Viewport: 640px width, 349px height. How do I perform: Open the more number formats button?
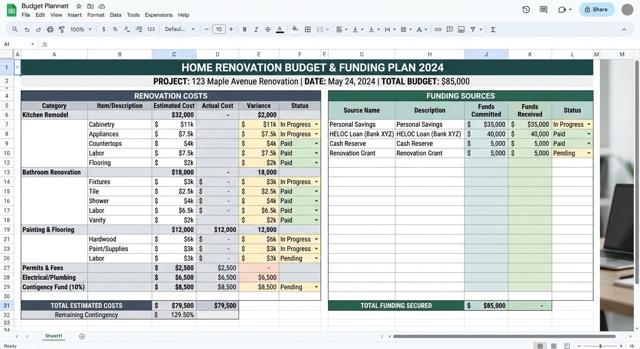pos(151,29)
